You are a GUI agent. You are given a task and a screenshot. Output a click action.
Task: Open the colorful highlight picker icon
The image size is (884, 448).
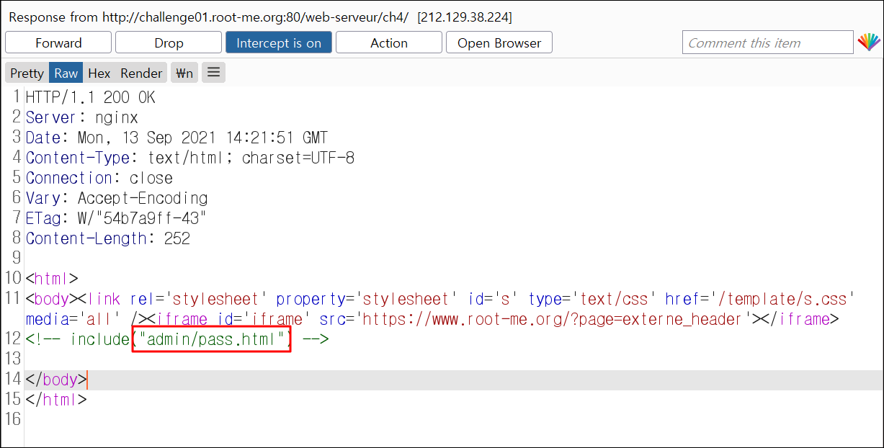869,42
